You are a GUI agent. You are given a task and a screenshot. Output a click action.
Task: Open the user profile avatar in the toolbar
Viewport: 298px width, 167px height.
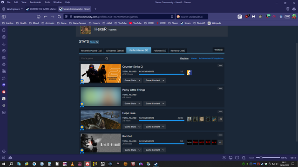(294, 17)
